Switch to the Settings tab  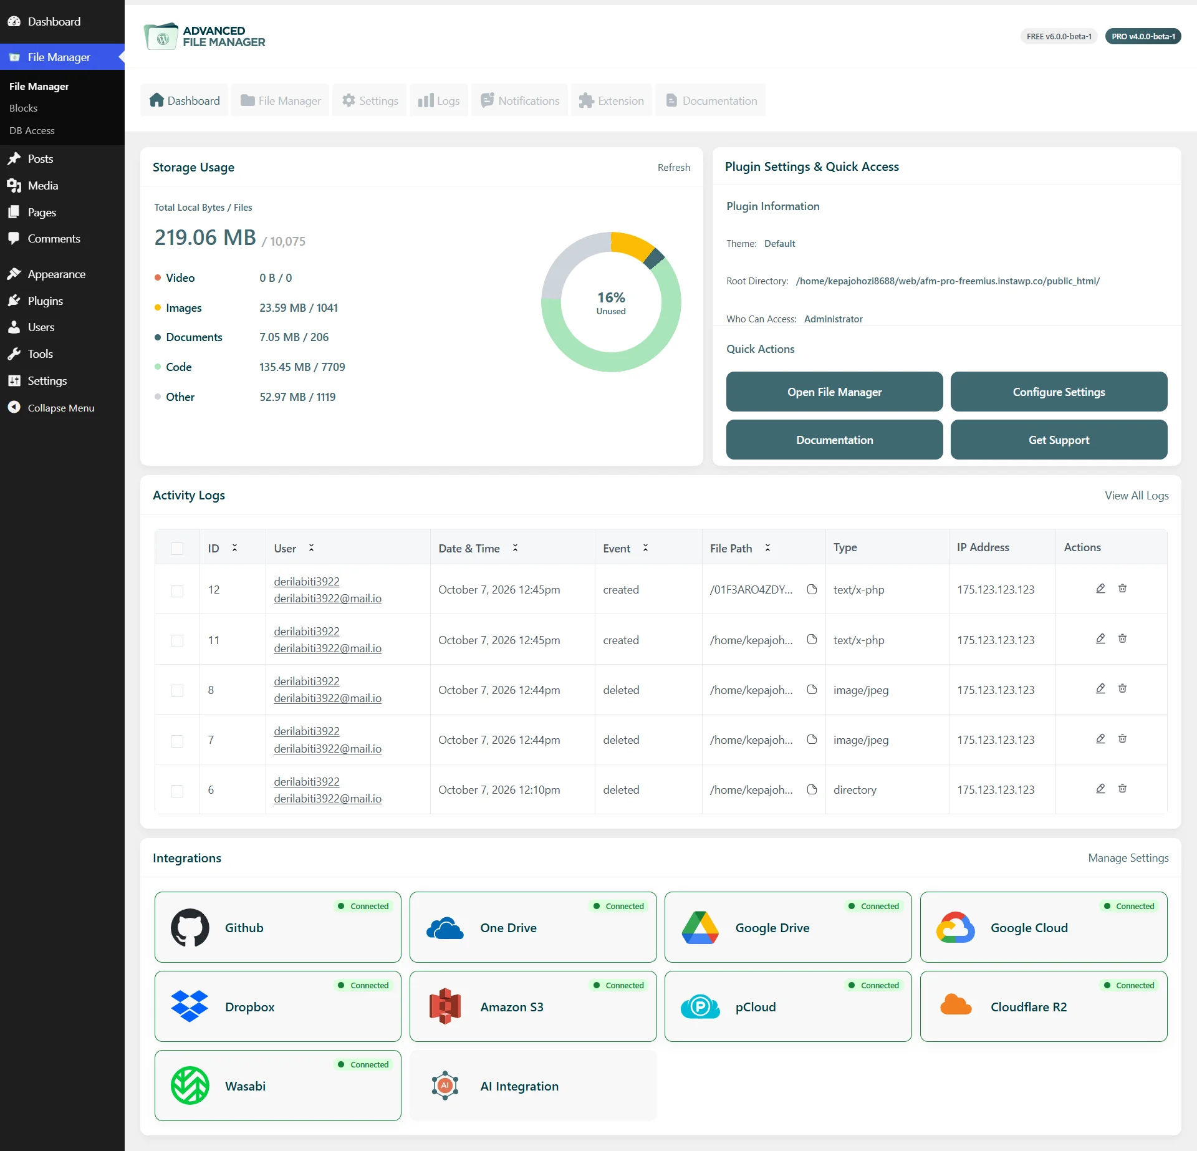[370, 100]
